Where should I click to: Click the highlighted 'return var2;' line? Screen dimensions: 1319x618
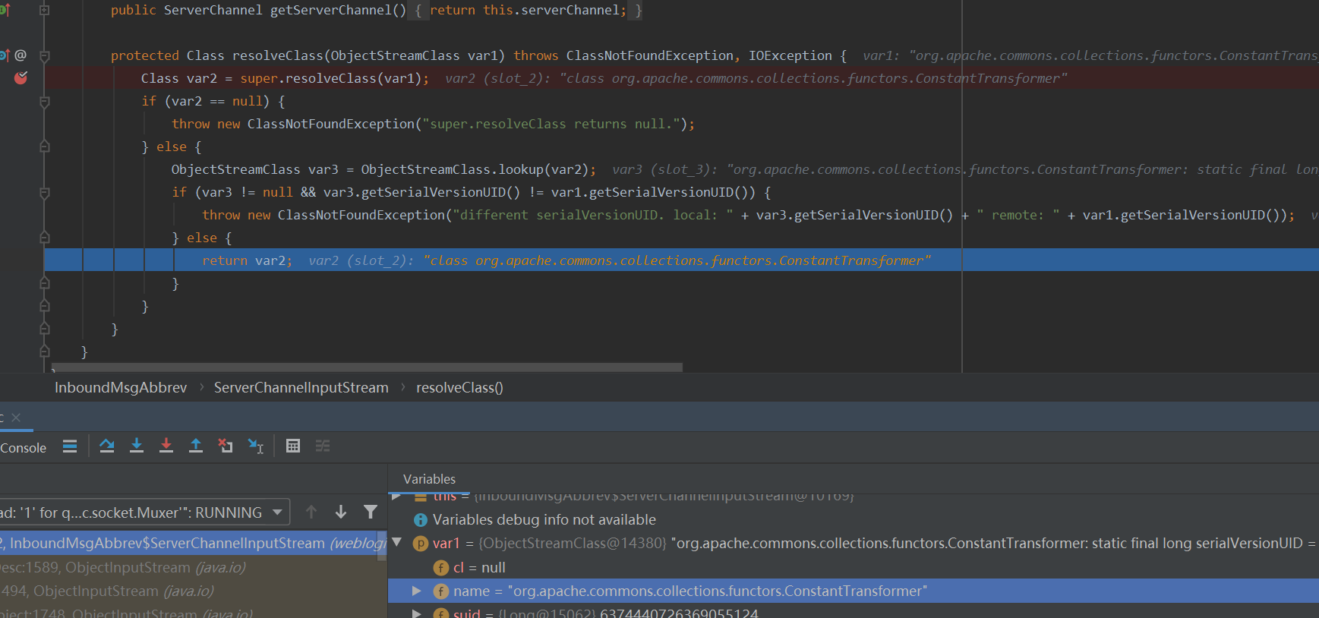pyautogui.click(x=682, y=260)
